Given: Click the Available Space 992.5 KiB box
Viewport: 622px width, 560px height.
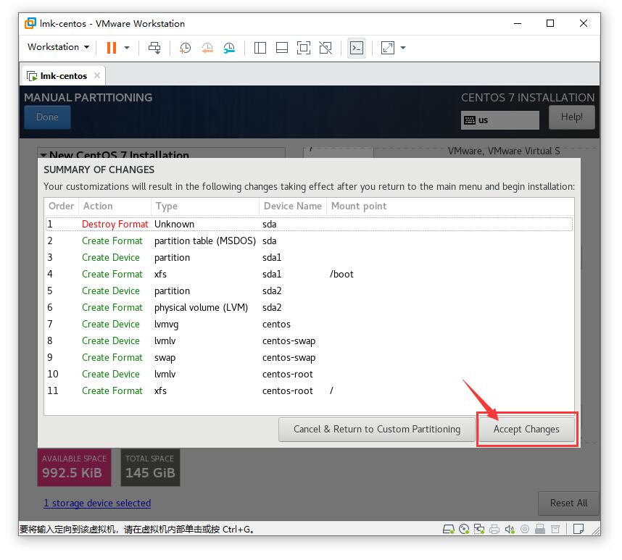Looking at the screenshot, I should point(74,468).
